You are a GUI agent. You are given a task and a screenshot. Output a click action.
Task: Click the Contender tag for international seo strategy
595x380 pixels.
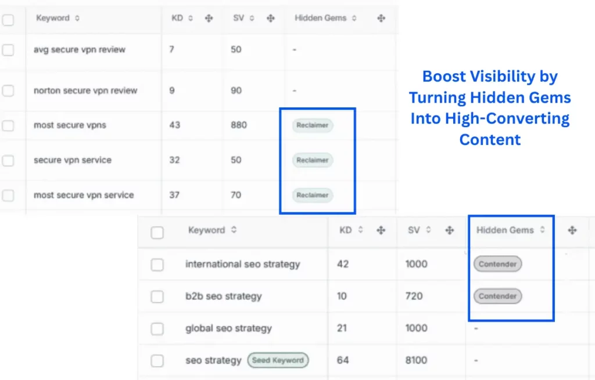coord(497,264)
